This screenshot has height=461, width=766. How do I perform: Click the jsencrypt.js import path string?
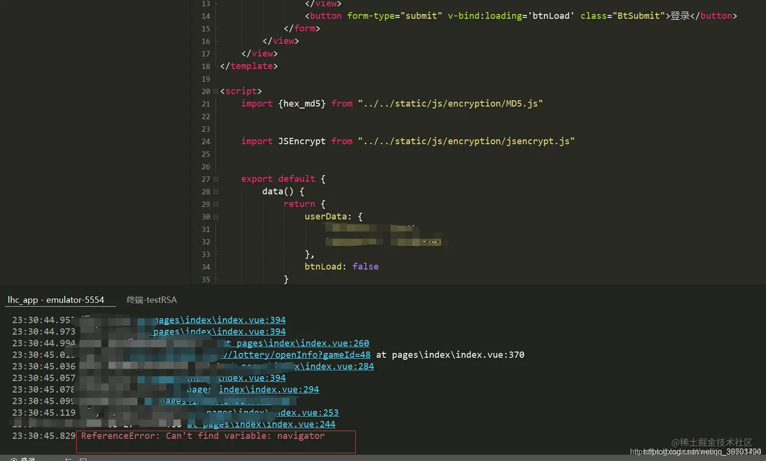(x=466, y=141)
